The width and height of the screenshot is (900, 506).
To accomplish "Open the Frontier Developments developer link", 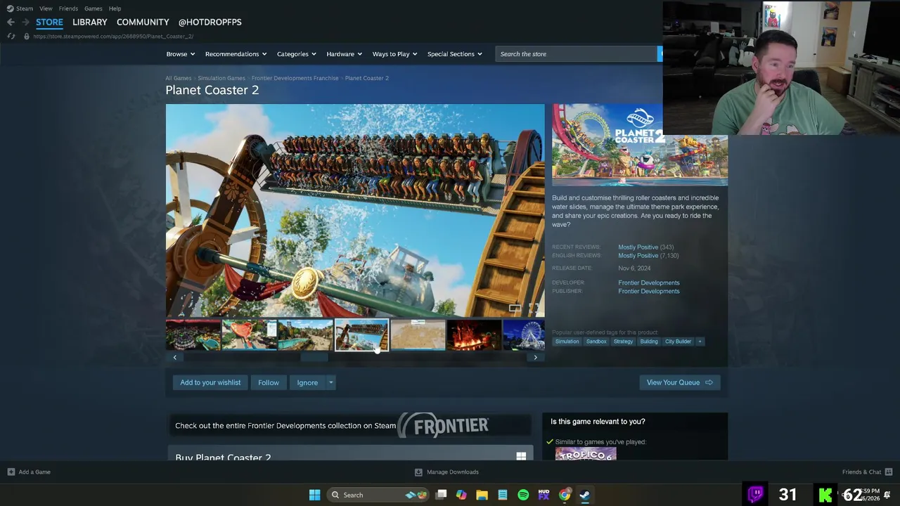I will (649, 283).
